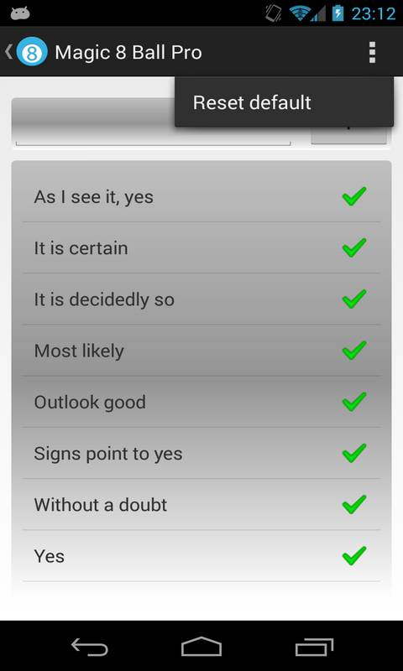Toggle the checkmark for "It is certain"
Image resolution: width=403 pixels, height=671 pixels.
(354, 247)
